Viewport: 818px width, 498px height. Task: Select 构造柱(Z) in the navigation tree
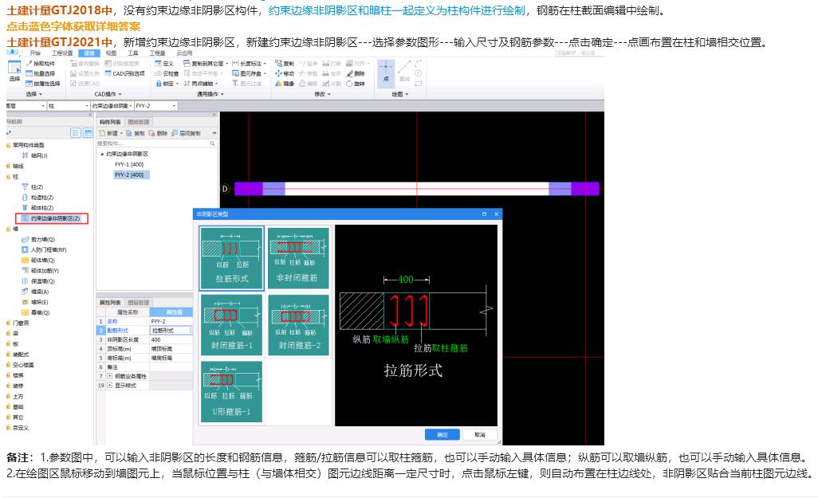pos(37,198)
